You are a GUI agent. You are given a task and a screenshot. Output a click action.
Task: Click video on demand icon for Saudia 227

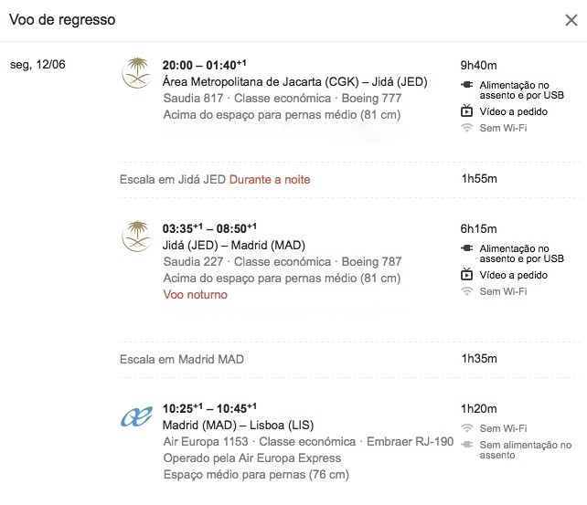coord(466,274)
